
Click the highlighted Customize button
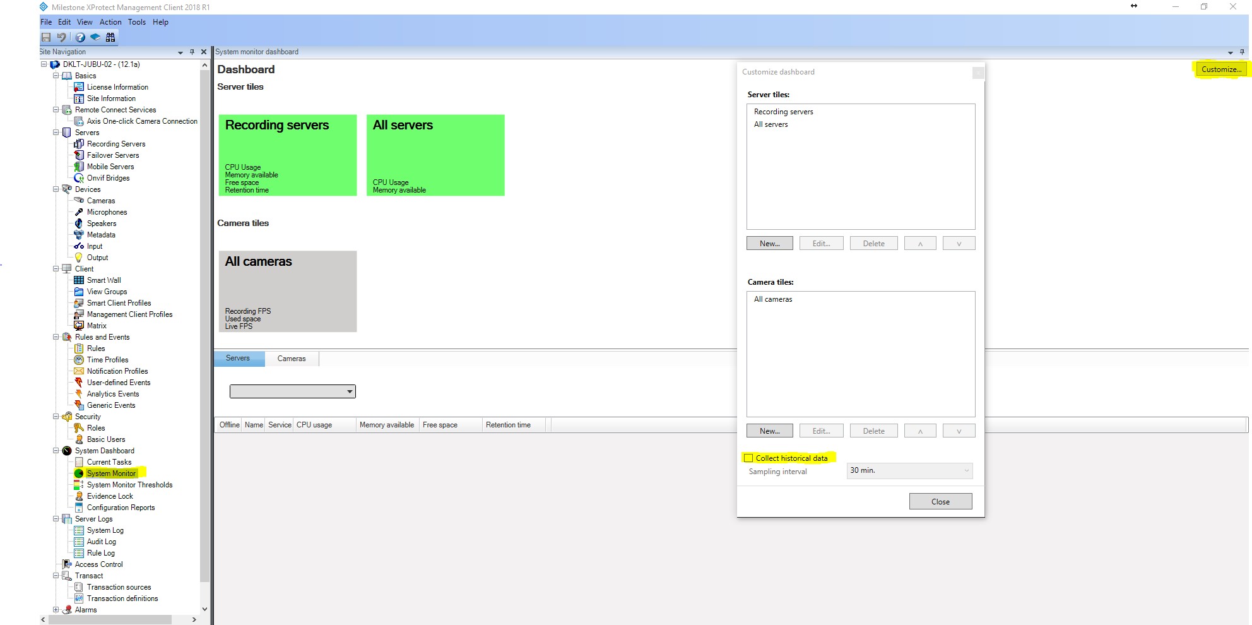pos(1220,69)
